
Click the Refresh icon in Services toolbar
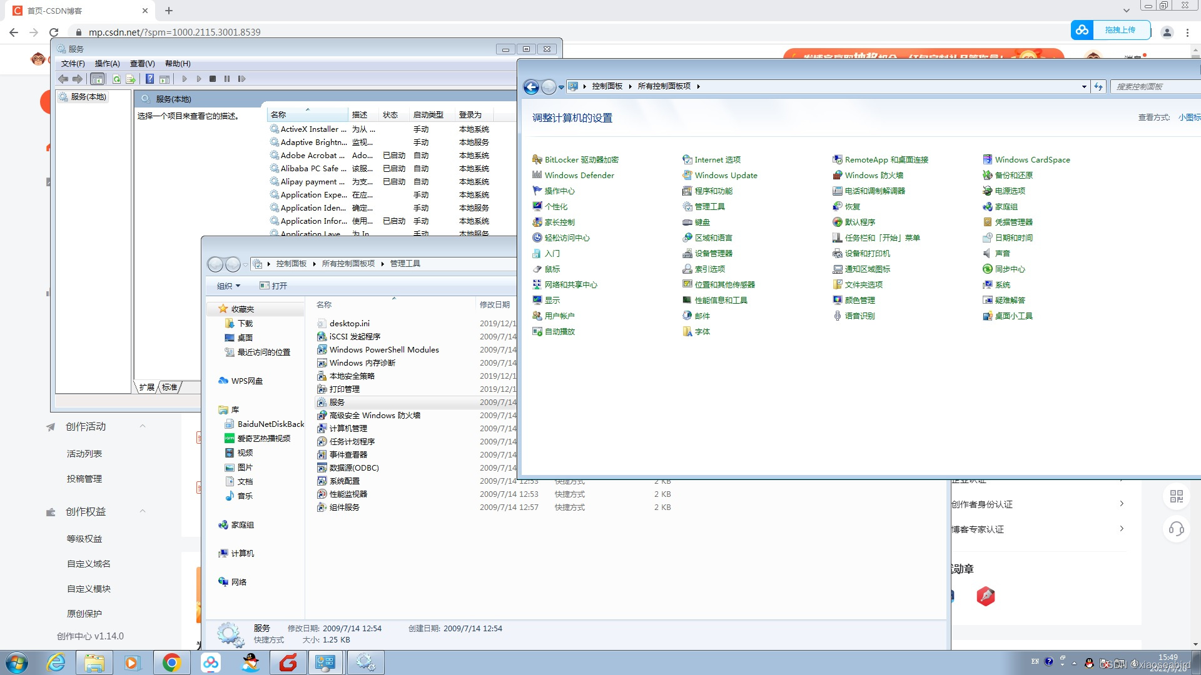coord(116,79)
